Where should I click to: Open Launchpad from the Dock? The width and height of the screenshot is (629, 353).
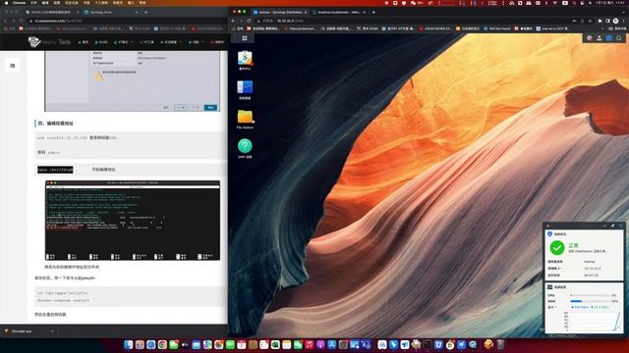click(x=140, y=344)
